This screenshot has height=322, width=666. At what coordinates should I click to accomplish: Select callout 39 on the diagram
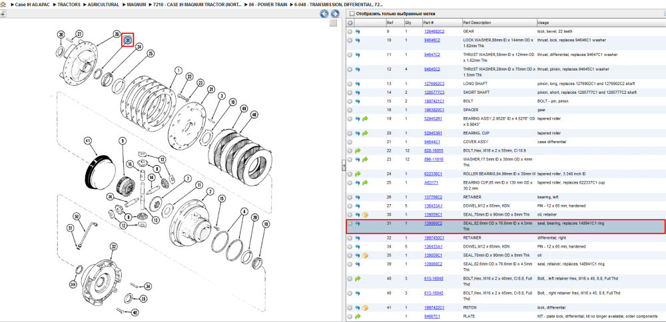tap(73, 283)
